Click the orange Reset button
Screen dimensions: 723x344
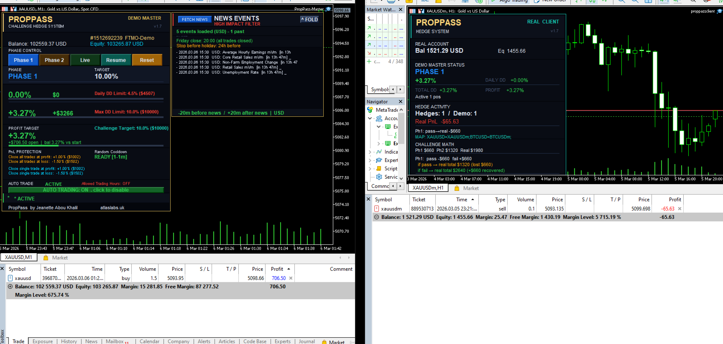click(x=147, y=60)
